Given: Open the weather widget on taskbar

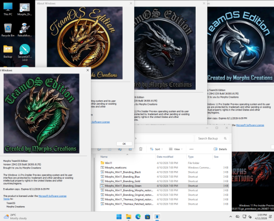Looking at the screenshot, I should (x=15, y=217).
